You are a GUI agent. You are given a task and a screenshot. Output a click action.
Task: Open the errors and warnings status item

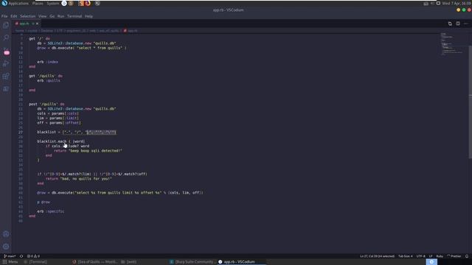33,256
